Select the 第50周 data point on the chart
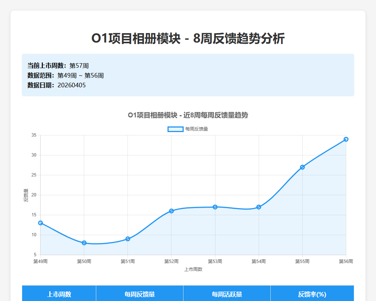376x301 pixels. pyautogui.click(x=84, y=243)
